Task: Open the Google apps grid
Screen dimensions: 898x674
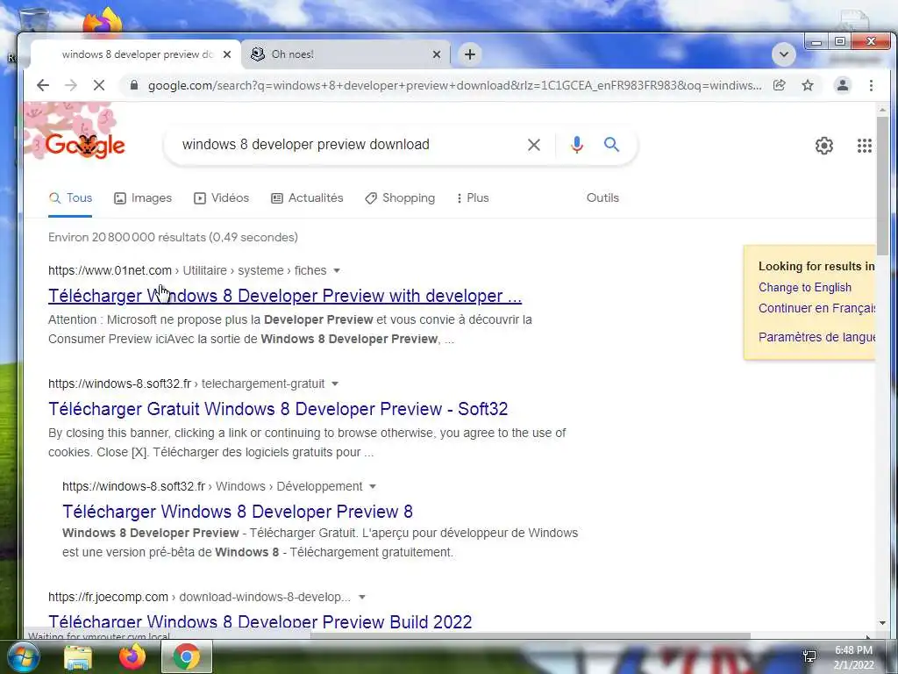Action: 864,146
